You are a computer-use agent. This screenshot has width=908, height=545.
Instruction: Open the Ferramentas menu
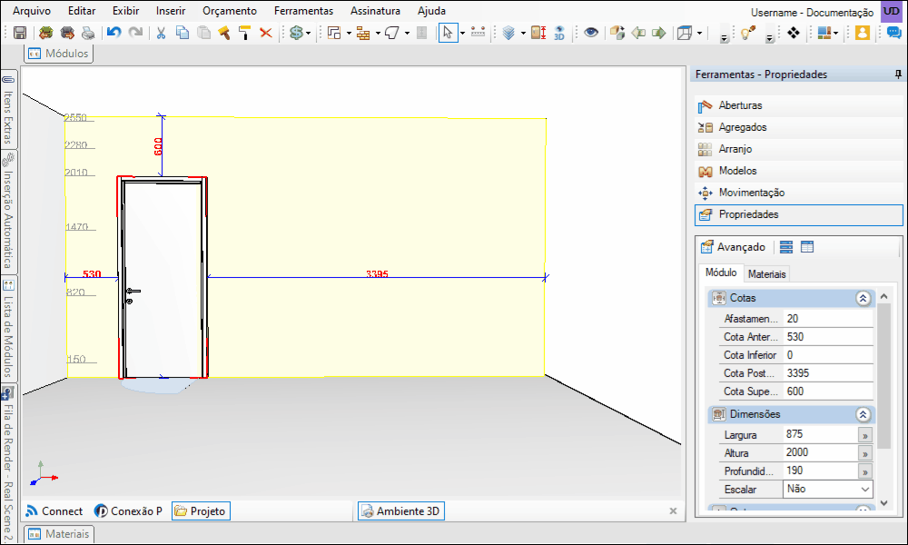[x=303, y=10]
